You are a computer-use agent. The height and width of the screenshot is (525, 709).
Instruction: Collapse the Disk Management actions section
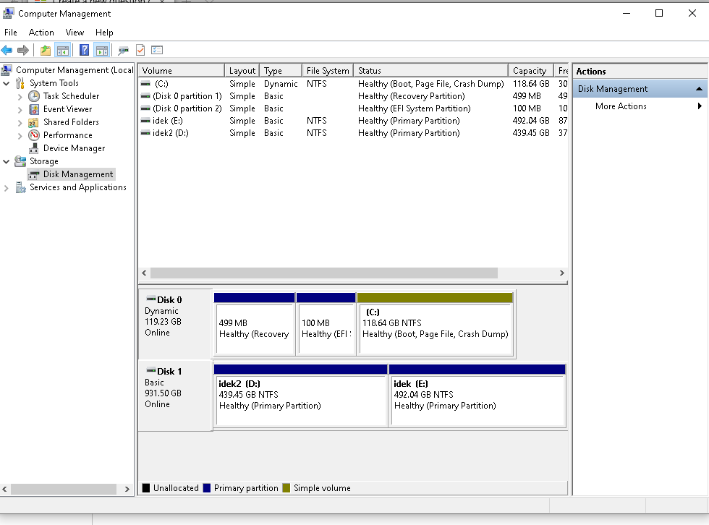coord(699,89)
